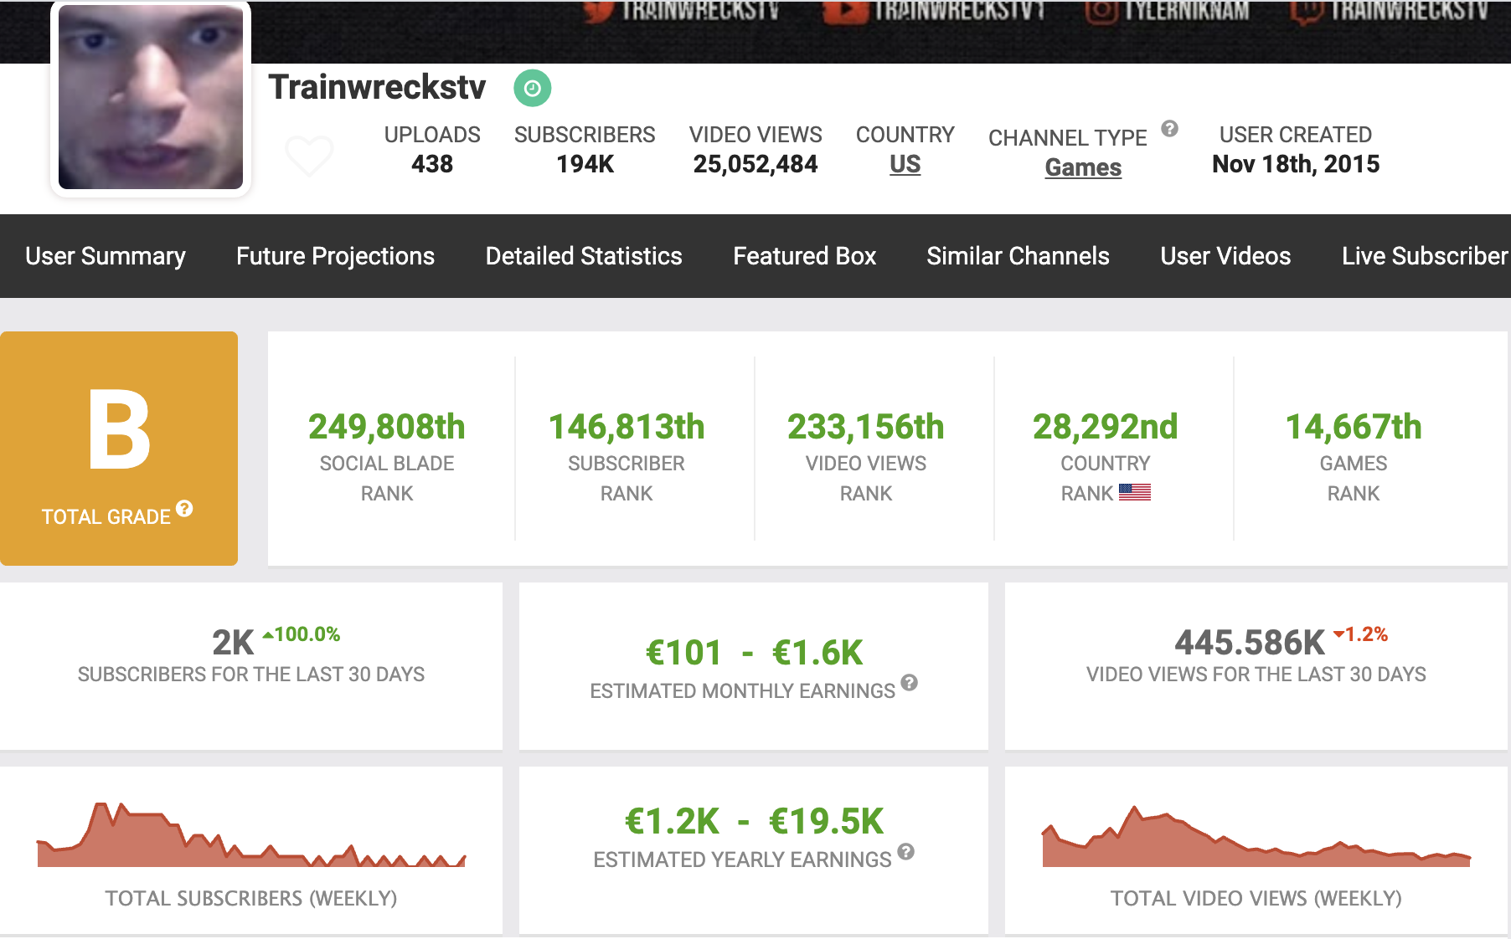Click the Total Video Views weekly chart
The image size is (1511, 939).
[1256, 836]
